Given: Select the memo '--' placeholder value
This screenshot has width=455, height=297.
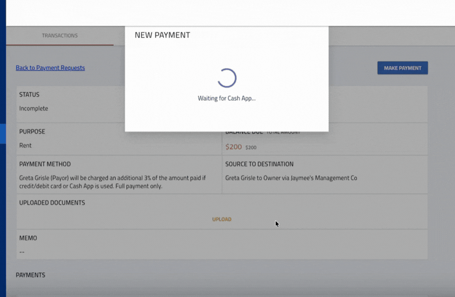Looking at the screenshot, I should [x=22, y=252].
